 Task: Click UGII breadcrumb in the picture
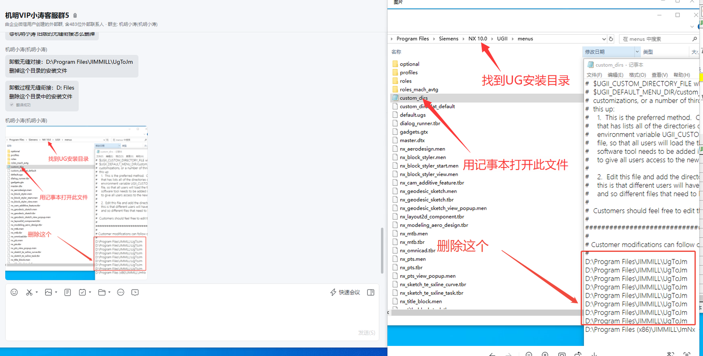tap(502, 39)
